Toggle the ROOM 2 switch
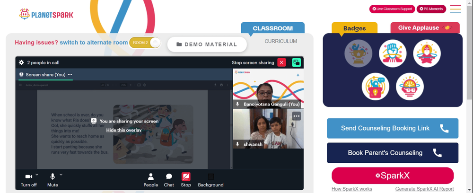The image size is (473, 193). 145,43
